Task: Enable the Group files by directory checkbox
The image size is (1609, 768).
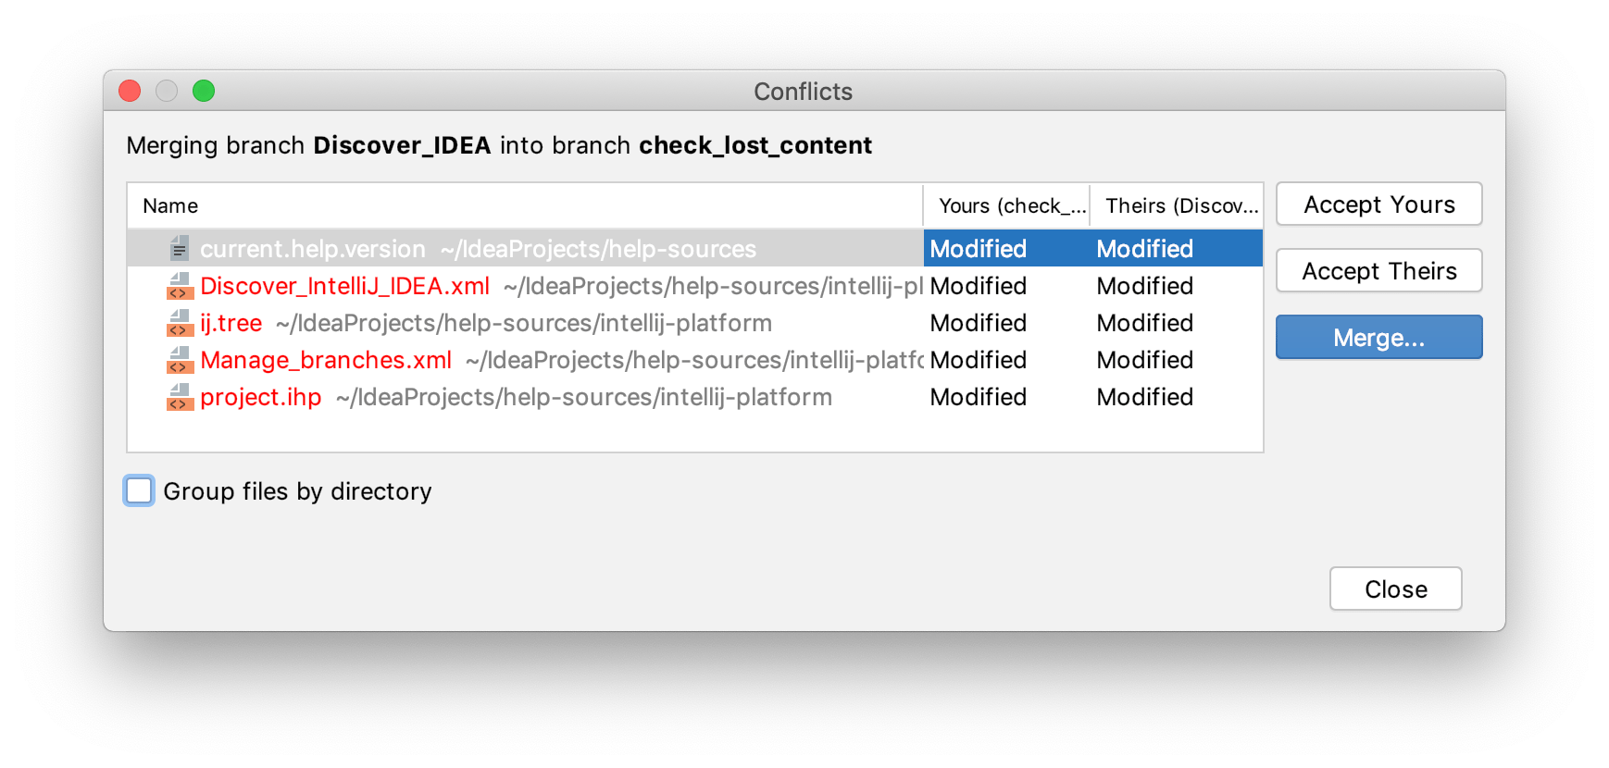Action: [x=138, y=490]
